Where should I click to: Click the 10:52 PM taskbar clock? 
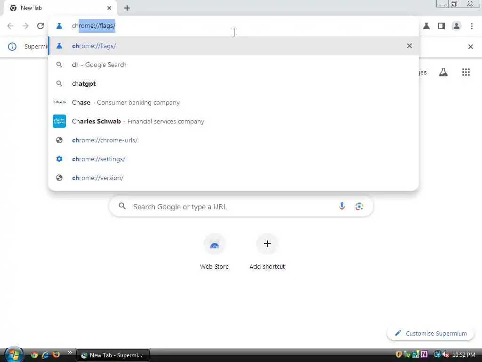pyautogui.click(x=464, y=355)
